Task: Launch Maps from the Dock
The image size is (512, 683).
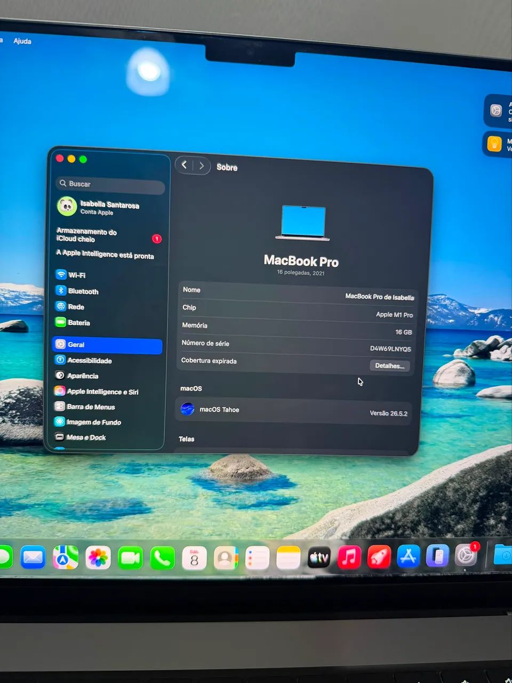Action: (66, 558)
